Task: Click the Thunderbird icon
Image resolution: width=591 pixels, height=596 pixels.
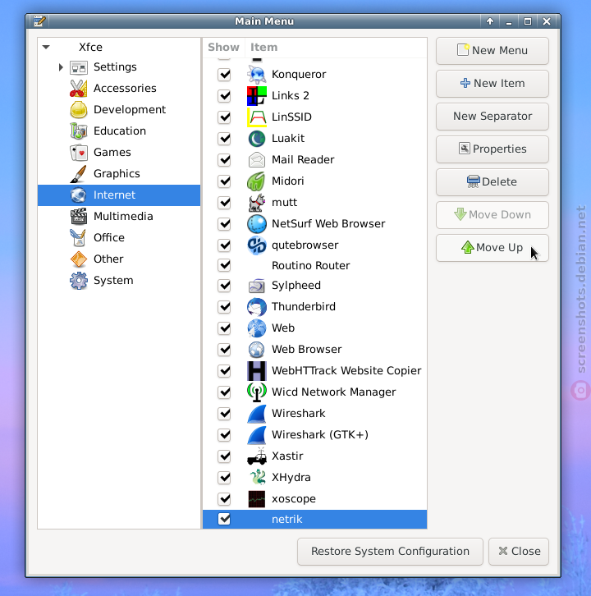Action: (257, 307)
